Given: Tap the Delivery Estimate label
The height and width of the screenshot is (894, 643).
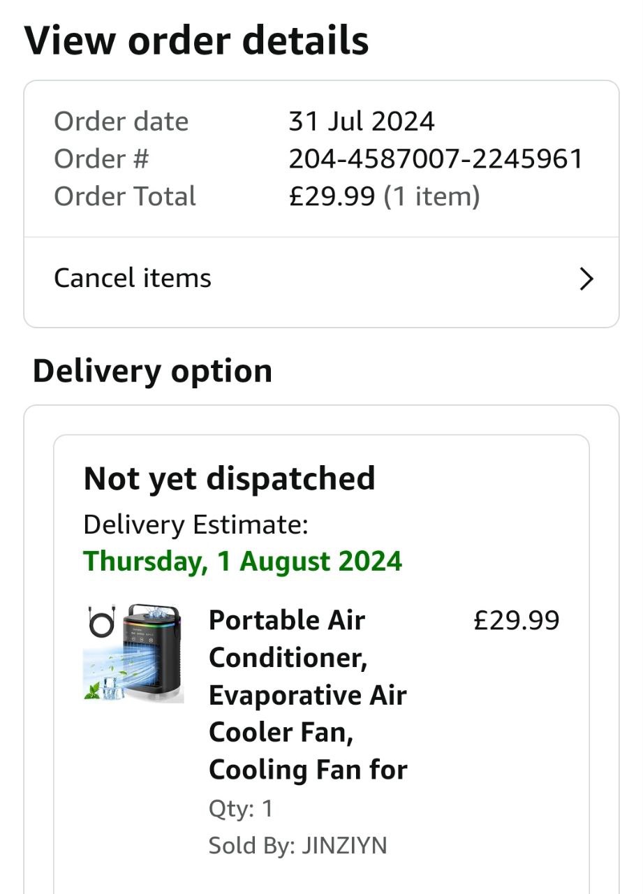Looking at the screenshot, I should pyautogui.click(x=195, y=525).
